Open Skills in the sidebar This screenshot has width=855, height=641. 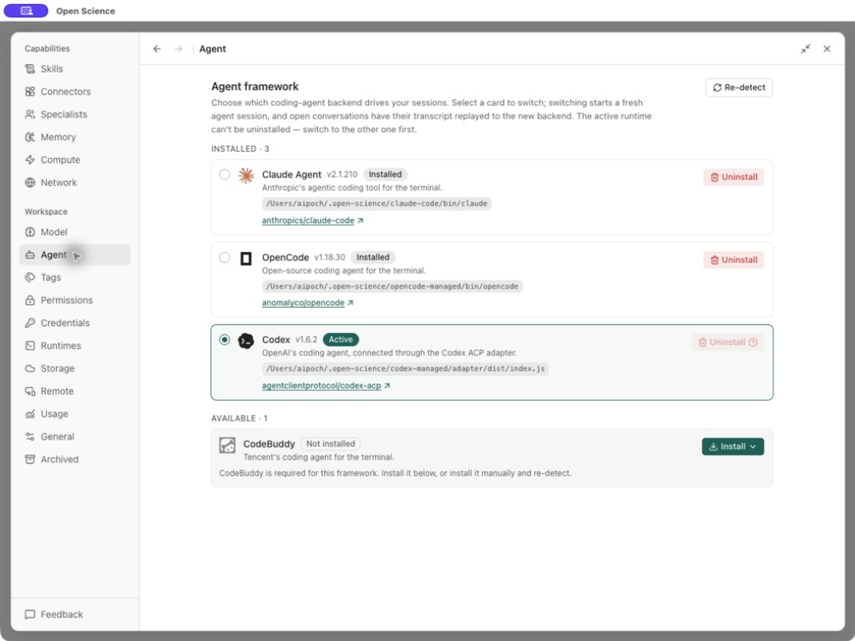[x=74, y=68]
